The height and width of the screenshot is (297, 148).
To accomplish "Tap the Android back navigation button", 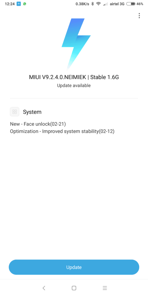I will 44,288.
